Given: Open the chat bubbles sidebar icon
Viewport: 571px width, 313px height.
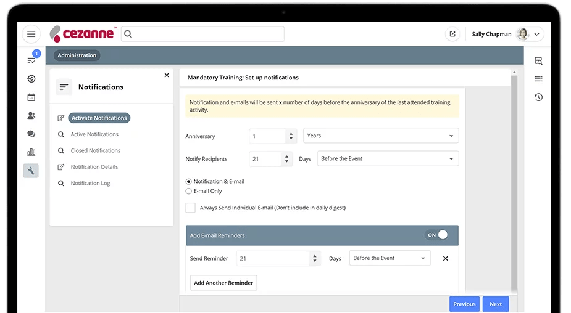Looking at the screenshot, I should pos(31,134).
